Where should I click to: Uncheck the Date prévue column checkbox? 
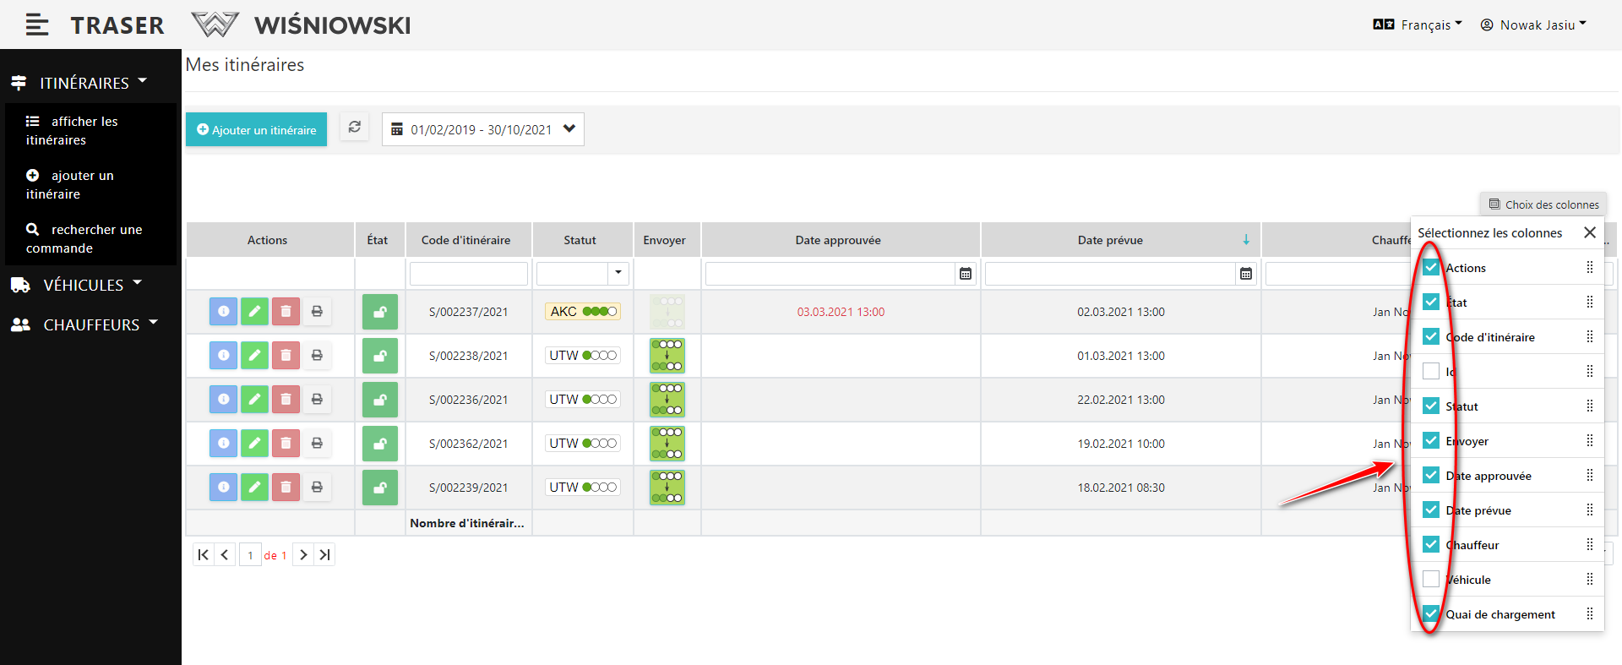click(x=1431, y=510)
